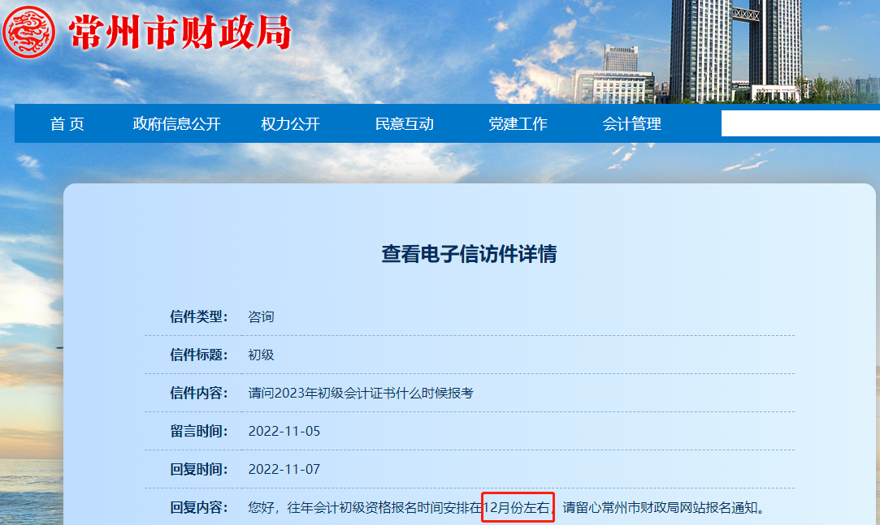Screen dimensions: 880x525
Task: Click the 常州市财政局 site title
Action: 180,33
